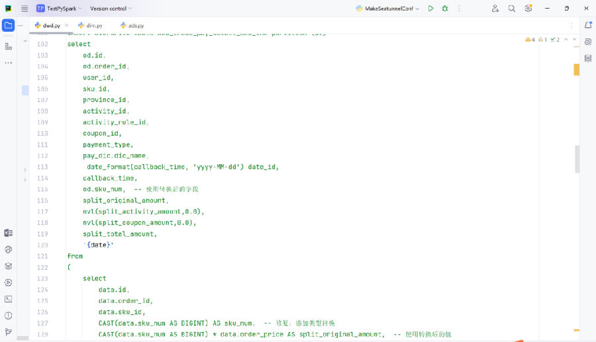Open the Version control dropdown
Viewport: 596px width, 342px height.
coord(111,9)
